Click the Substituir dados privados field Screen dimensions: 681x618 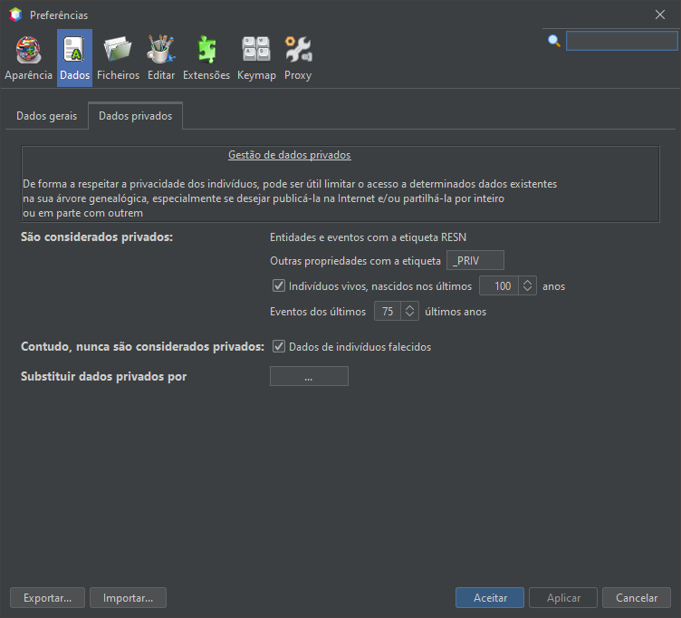click(x=309, y=376)
